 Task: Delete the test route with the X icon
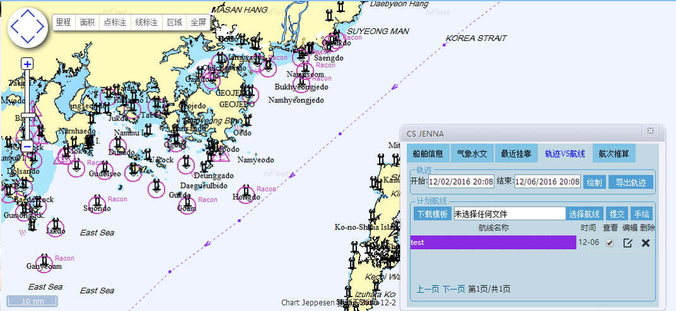pyautogui.click(x=646, y=243)
